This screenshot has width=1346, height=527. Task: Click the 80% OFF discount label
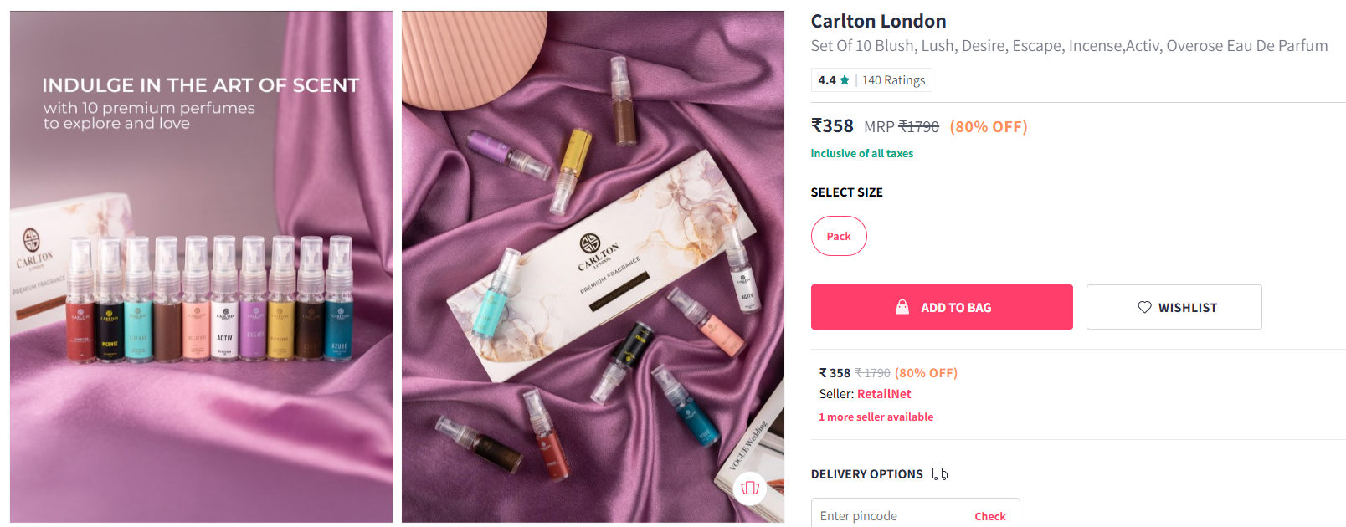pyautogui.click(x=989, y=127)
